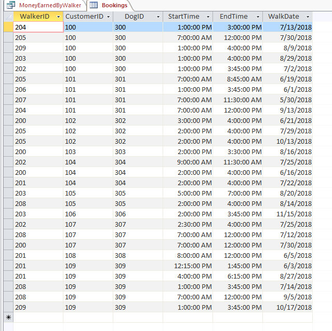Click the WalkDate cell 10/17/2018
The width and height of the screenshot is (332, 331).
tap(287, 307)
